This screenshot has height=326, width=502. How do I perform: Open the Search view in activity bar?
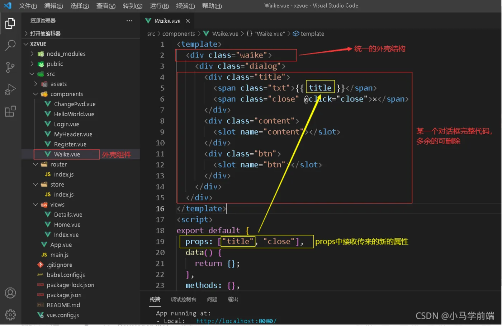[x=10, y=45]
